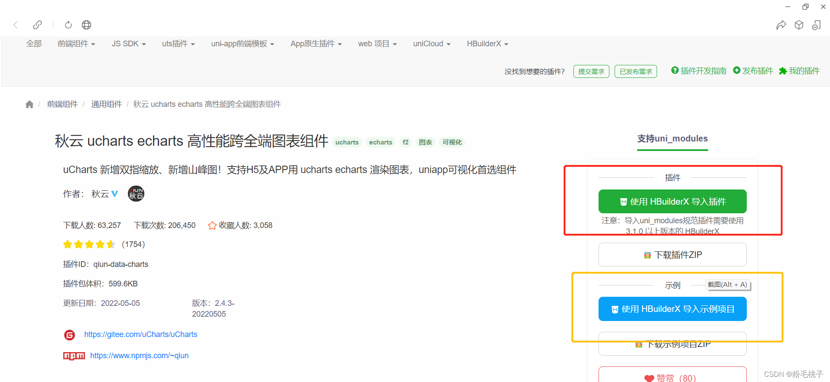Screen dimensions: 830x382
Task: Expand the uts插件 dropdown menu
Action: [179, 44]
